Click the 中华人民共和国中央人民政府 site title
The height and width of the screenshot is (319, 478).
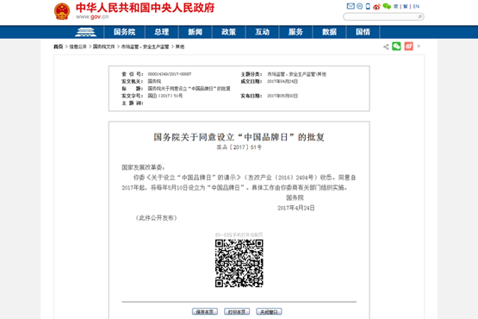coord(145,8)
